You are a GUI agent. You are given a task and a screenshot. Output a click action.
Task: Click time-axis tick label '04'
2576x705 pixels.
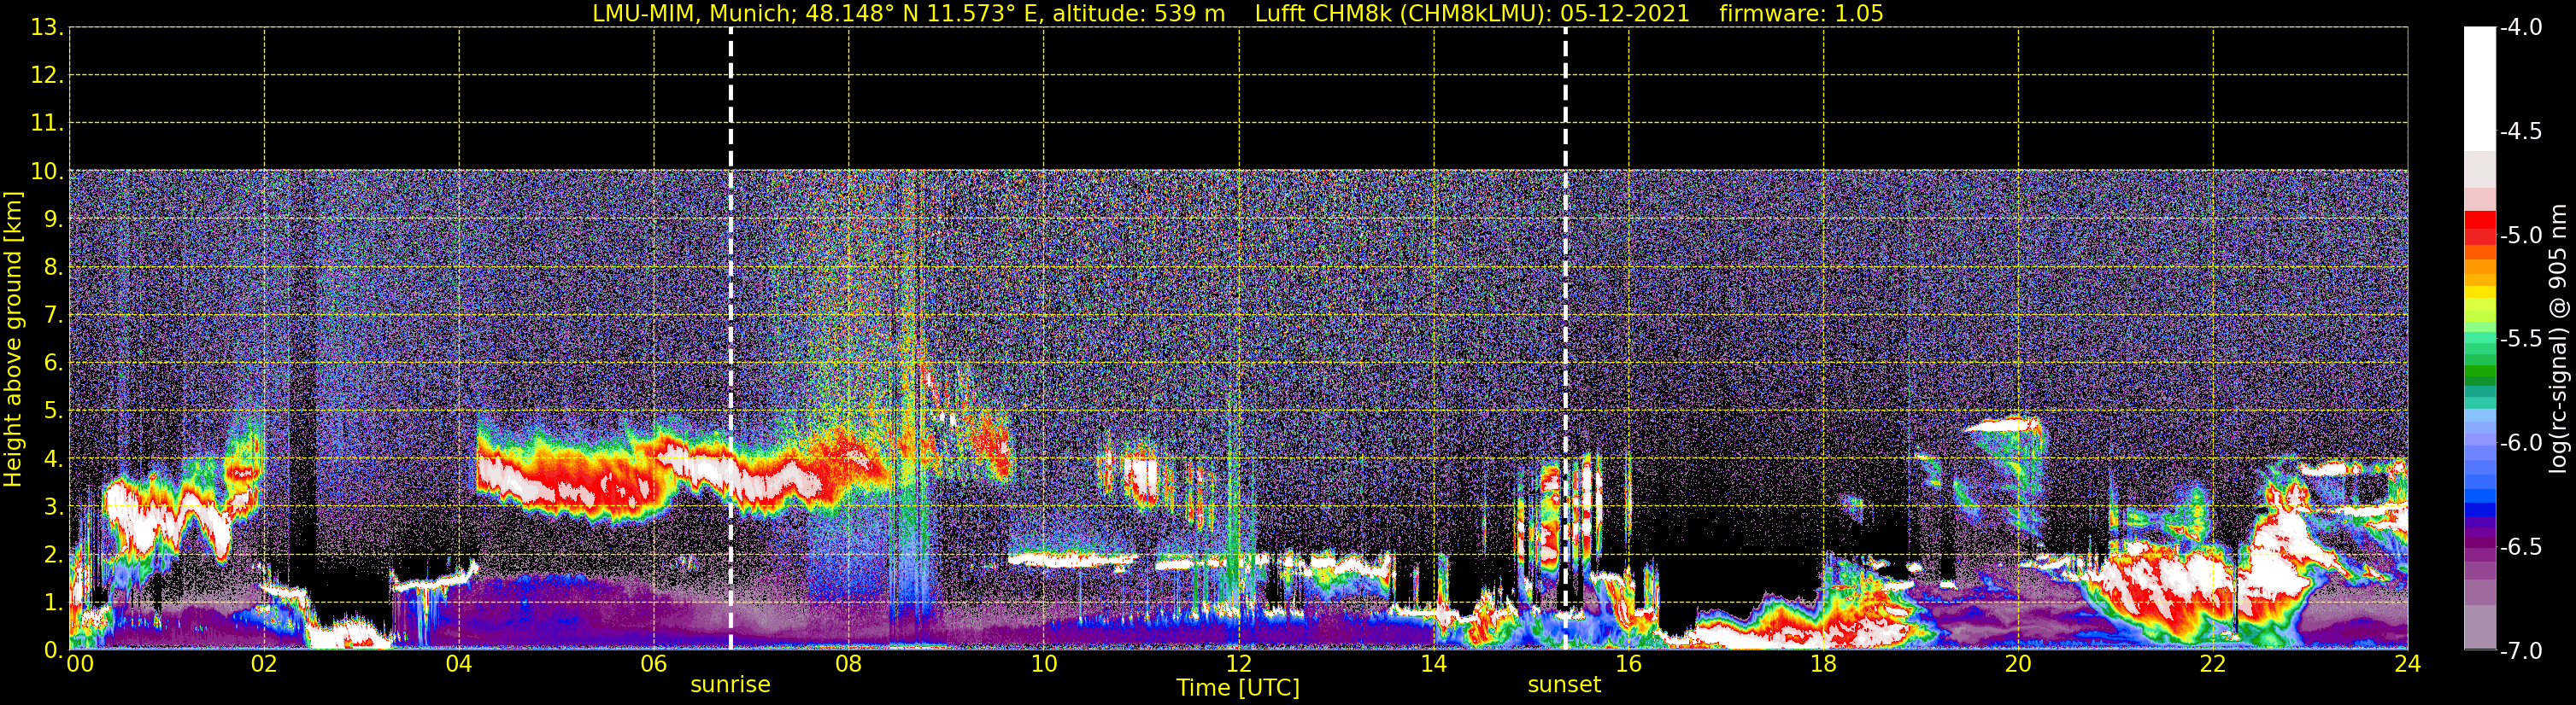[x=459, y=665]
